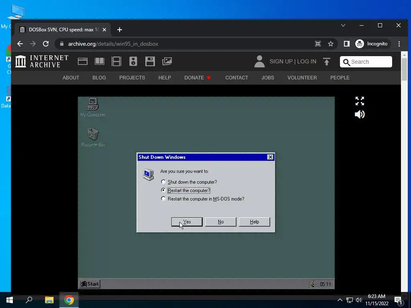Image resolution: width=411 pixels, height=308 pixels.
Task: Open the VOLUNTEER link
Action: [x=302, y=78]
